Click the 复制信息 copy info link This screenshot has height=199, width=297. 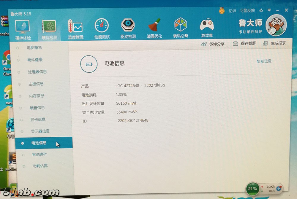[264, 61]
